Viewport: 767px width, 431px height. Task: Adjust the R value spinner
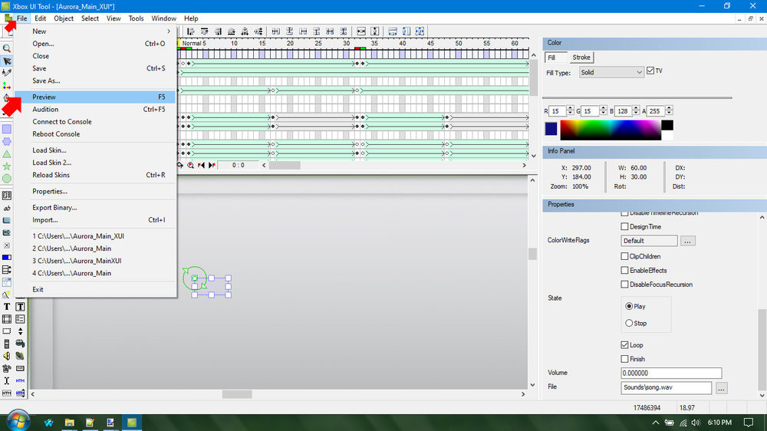570,111
